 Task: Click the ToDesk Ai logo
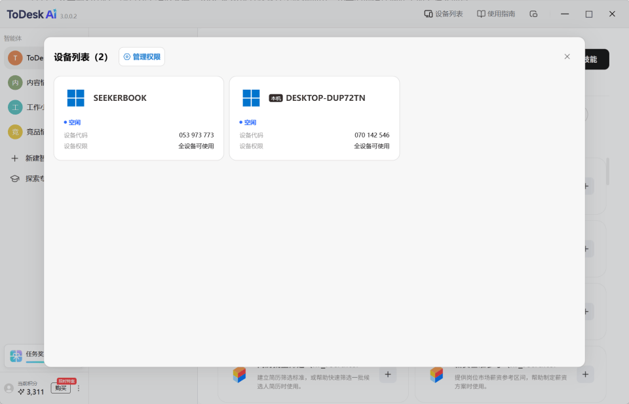(31, 14)
